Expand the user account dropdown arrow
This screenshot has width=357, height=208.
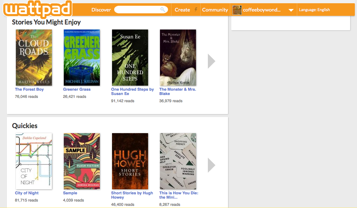click(x=291, y=10)
